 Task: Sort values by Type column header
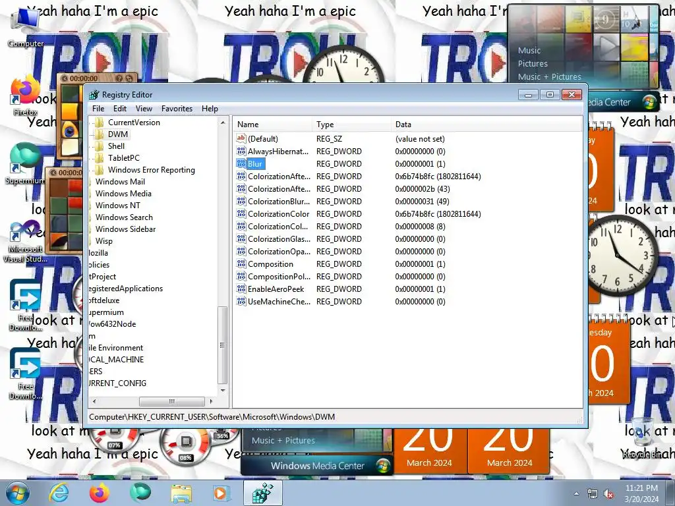352,125
